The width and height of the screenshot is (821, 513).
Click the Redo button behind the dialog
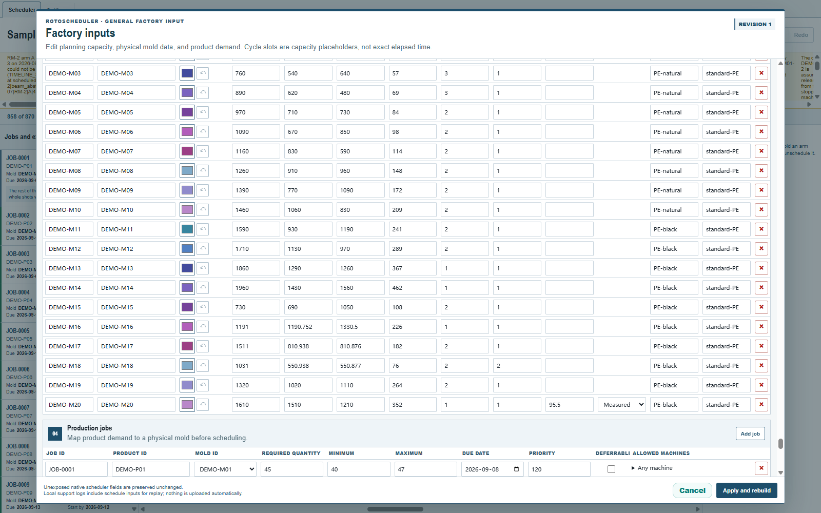click(800, 35)
